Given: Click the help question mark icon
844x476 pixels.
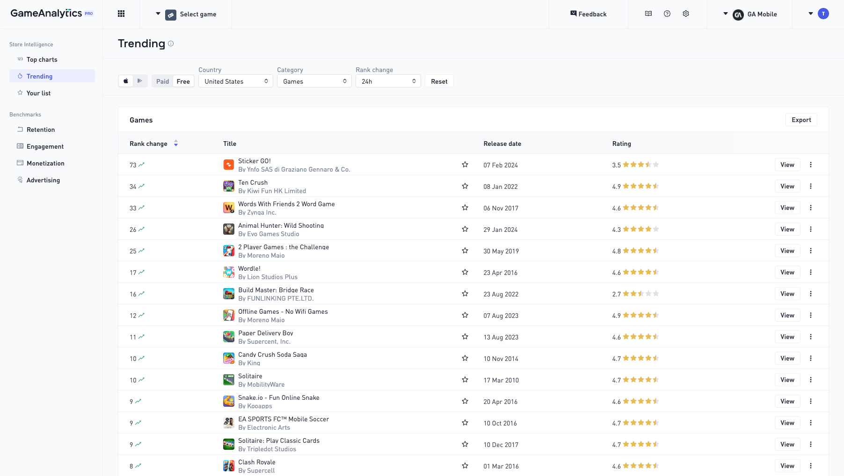Looking at the screenshot, I should [667, 14].
